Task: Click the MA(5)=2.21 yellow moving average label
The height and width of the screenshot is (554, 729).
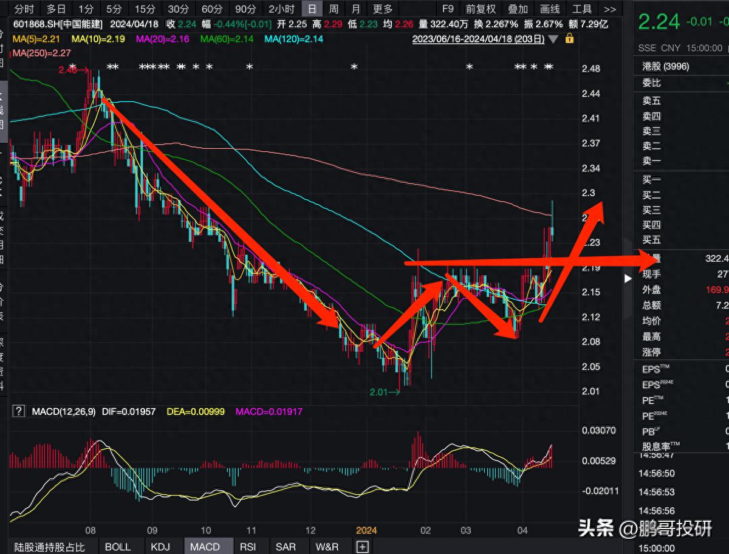Action: (34, 39)
